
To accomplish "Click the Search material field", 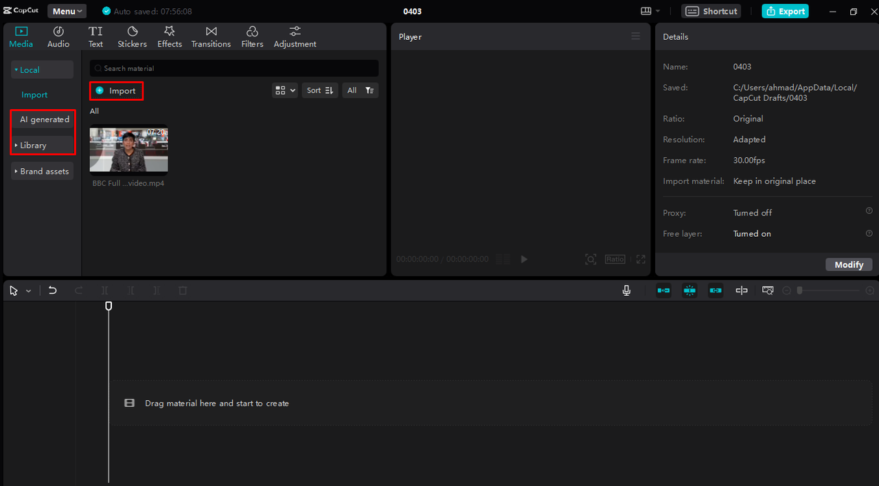I will point(234,68).
